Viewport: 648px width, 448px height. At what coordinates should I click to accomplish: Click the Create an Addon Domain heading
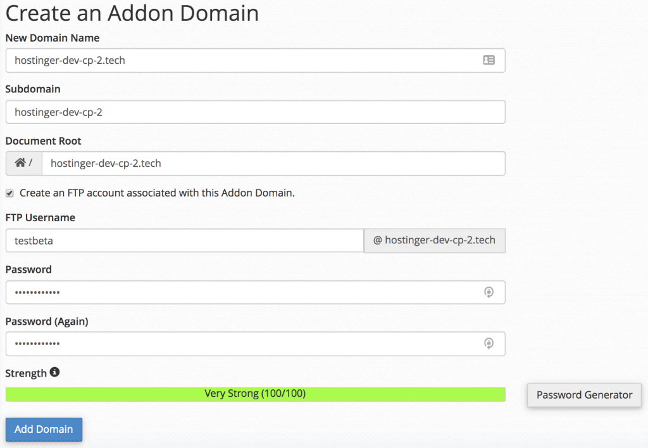[x=132, y=13]
